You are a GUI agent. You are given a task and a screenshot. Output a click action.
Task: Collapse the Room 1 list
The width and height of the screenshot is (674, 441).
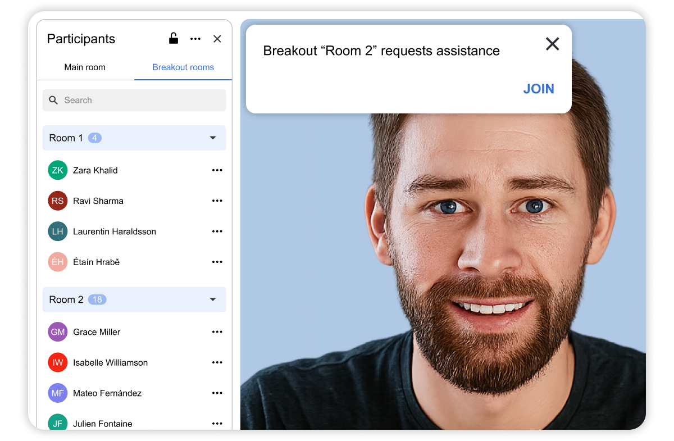pyautogui.click(x=213, y=138)
